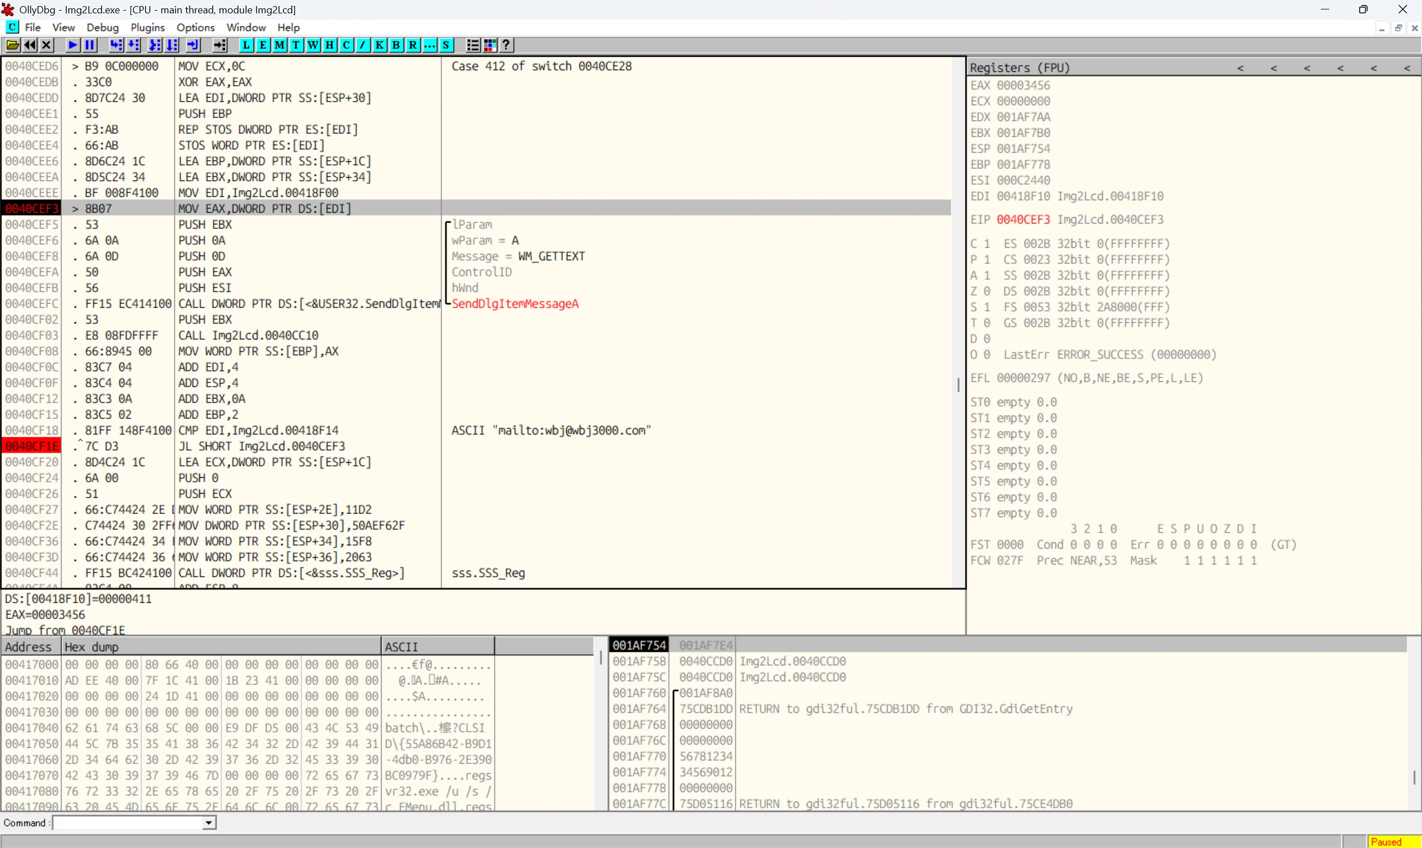Show Breakpoints window via B button
This screenshot has height=848, width=1422.
[x=396, y=45]
